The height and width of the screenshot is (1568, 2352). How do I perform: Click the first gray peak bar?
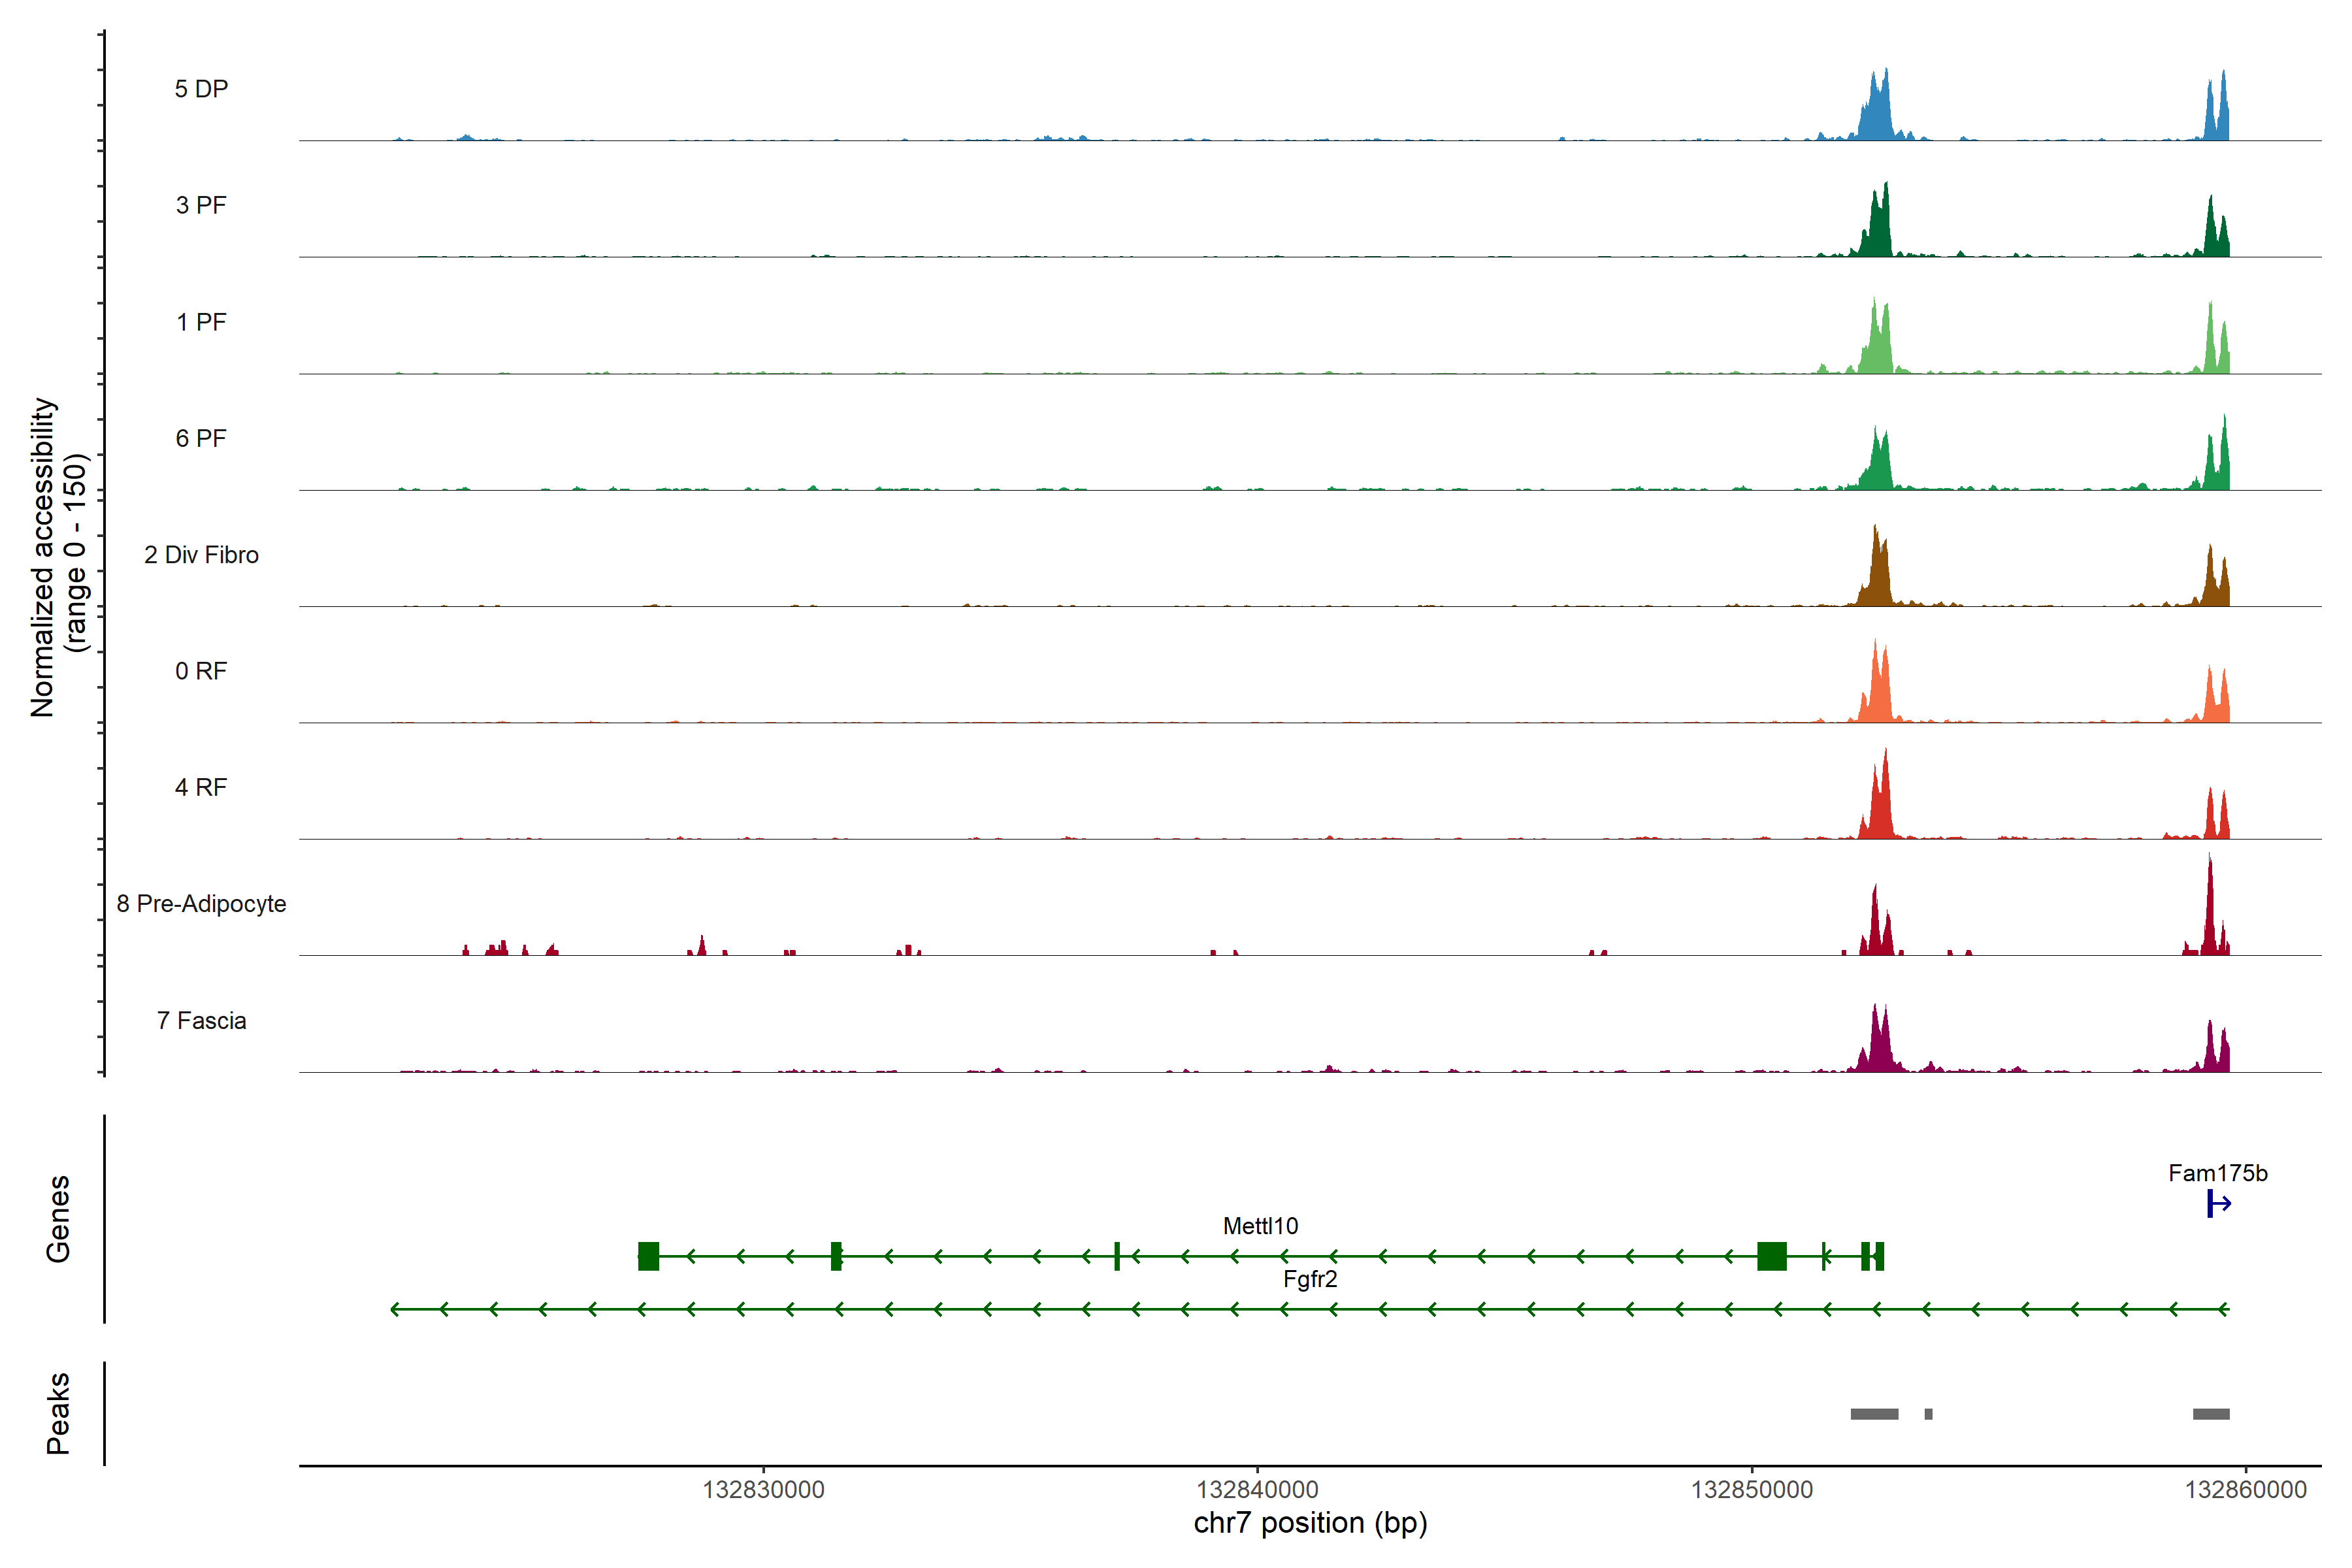[1874, 1414]
